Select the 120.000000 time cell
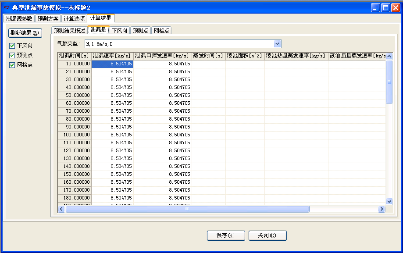The width and height of the screenshot is (403, 253). (75, 151)
